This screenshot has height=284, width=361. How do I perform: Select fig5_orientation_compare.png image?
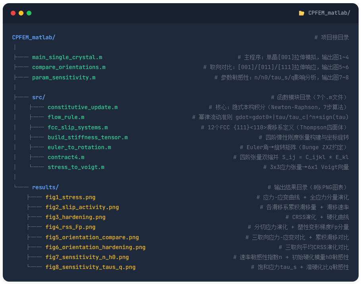(92, 237)
